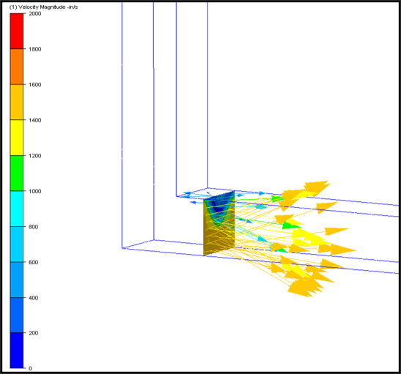Click the legend value 1400
The width and height of the screenshot is (401, 374).
pos(34,120)
